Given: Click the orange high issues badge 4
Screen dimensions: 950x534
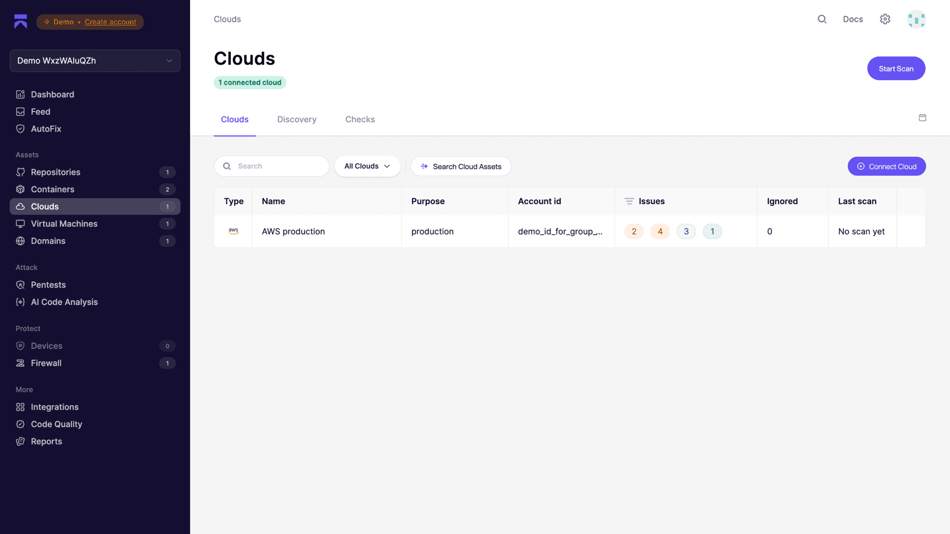Looking at the screenshot, I should point(660,231).
